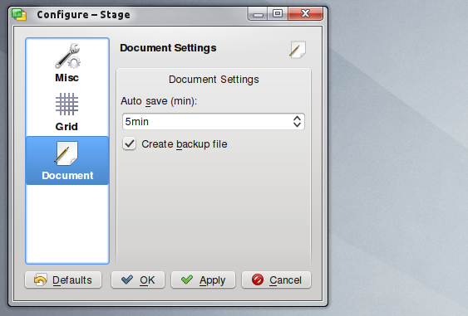468x316 pixels.
Task: Cancel the configure dialog
Action: (276, 280)
